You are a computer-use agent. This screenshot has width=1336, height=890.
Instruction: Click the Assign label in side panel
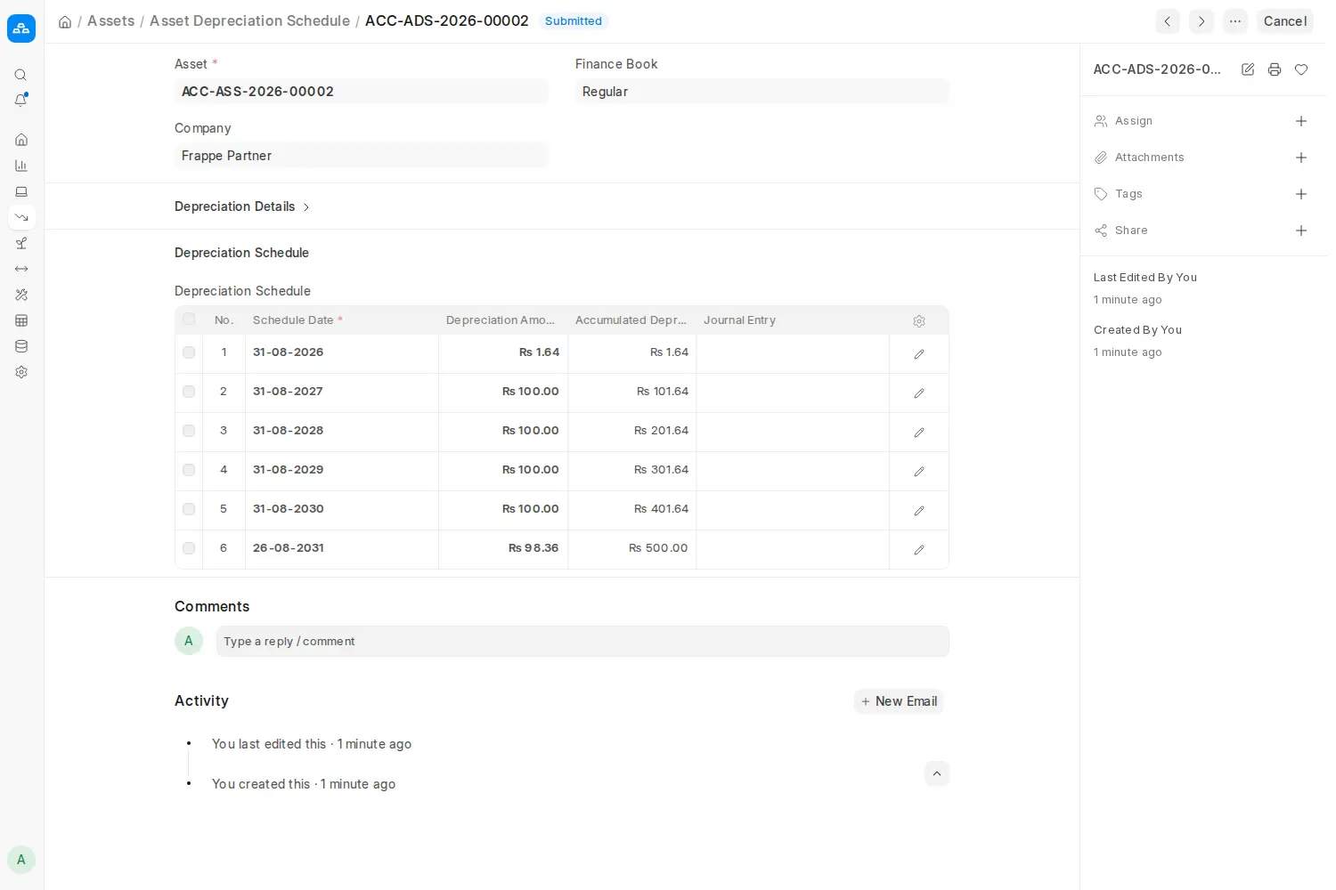[x=1134, y=121]
